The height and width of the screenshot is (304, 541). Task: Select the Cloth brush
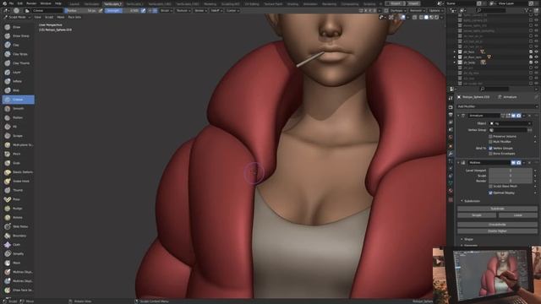coord(18,244)
